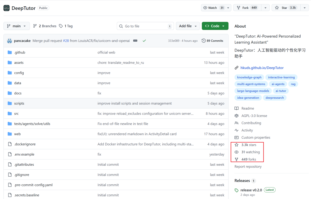Click the star icon beside 3.3k stars
Screen dimensions: 311x199
tap(236, 145)
